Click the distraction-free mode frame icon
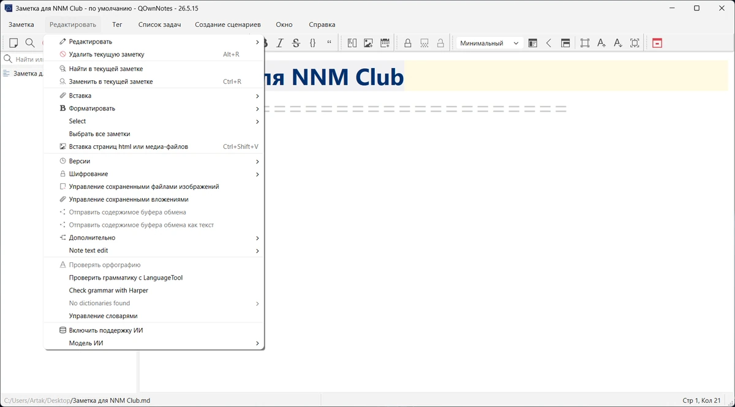The height and width of the screenshot is (407, 735). [x=585, y=43]
